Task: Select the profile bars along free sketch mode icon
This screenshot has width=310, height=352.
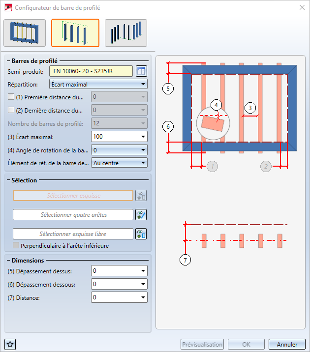Action: pyautogui.click(x=126, y=33)
